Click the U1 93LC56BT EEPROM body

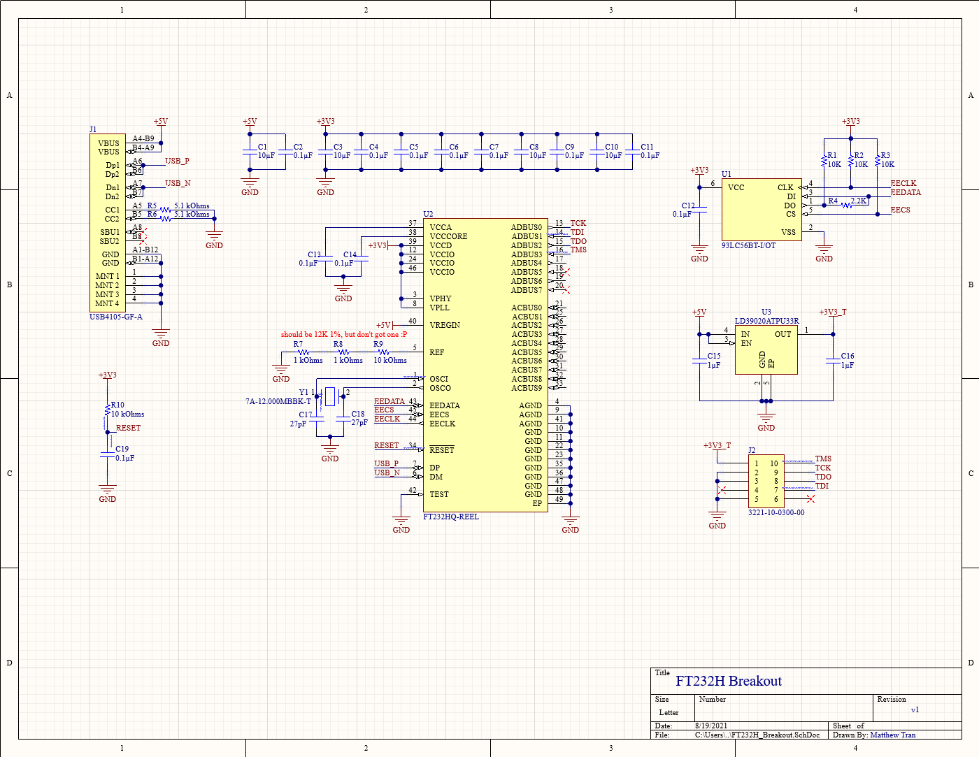[x=760, y=208]
